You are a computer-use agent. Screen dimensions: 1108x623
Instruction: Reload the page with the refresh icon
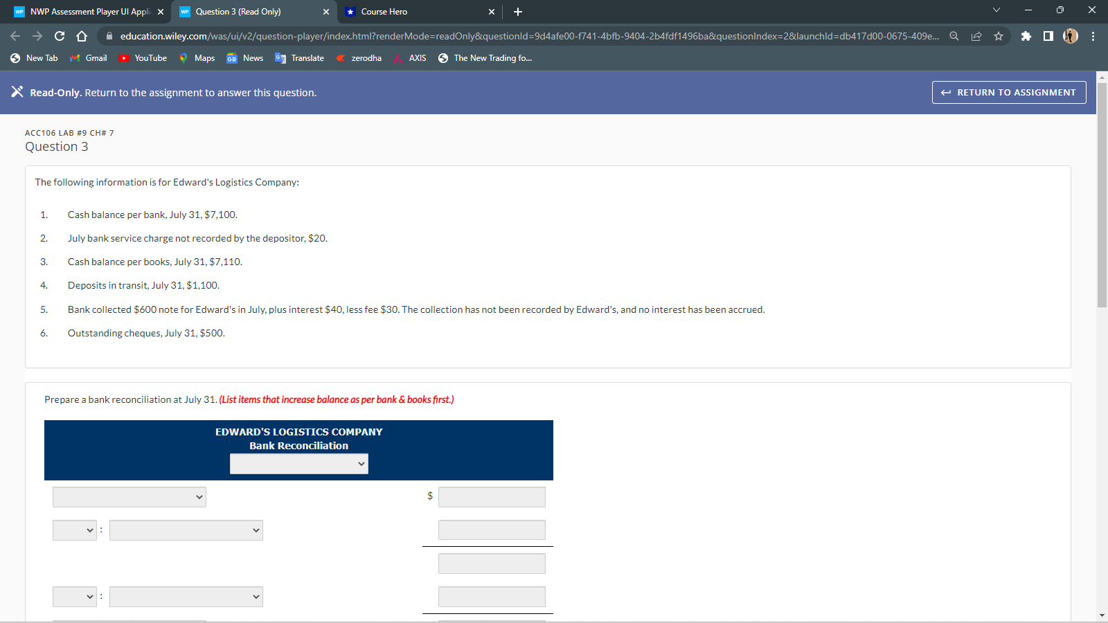[61, 36]
